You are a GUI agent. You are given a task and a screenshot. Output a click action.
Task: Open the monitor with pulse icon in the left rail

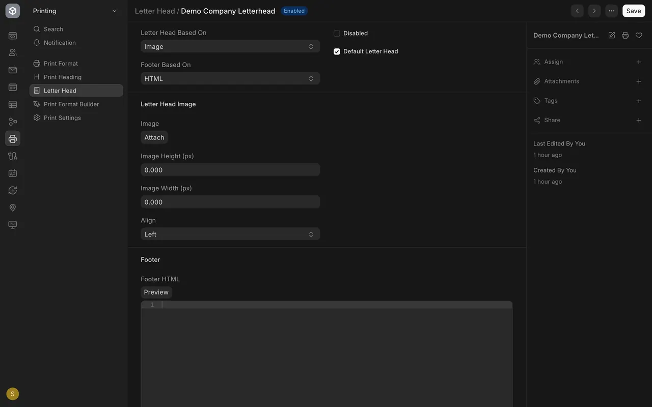click(x=13, y=224)
